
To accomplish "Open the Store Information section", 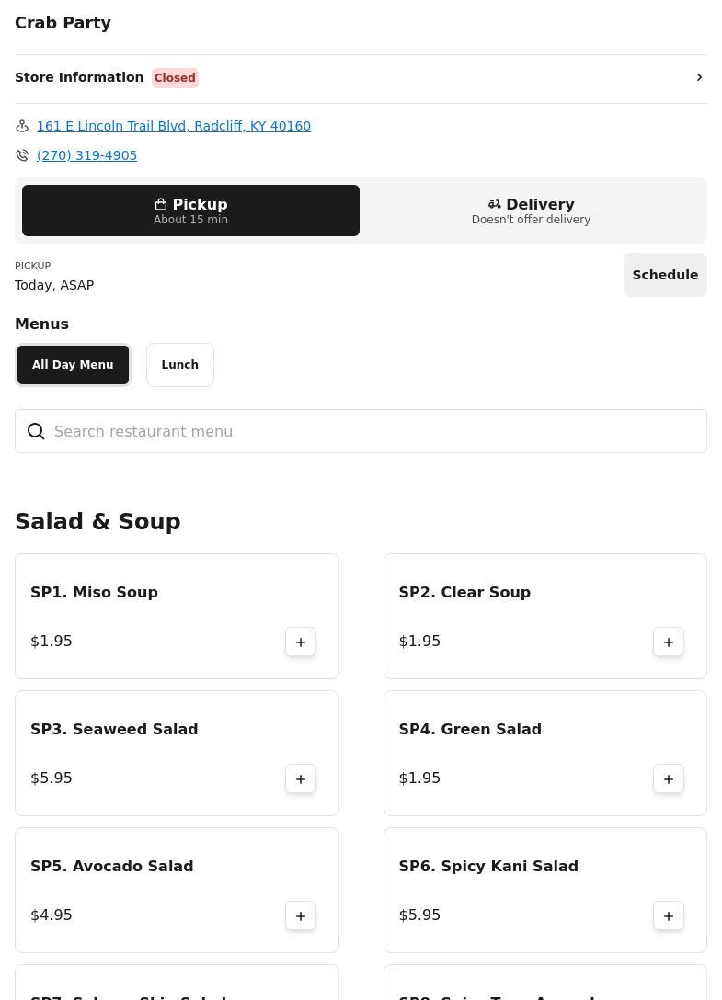I will pyautogui.click(x=79, y=77).
